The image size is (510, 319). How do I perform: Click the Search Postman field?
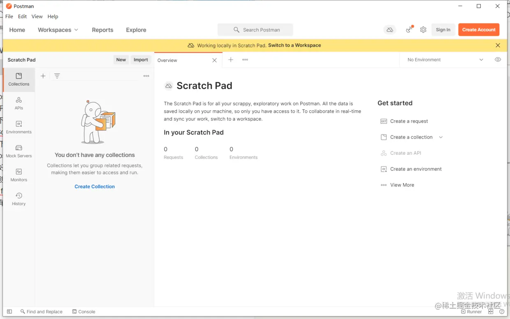tap(255, 30)
